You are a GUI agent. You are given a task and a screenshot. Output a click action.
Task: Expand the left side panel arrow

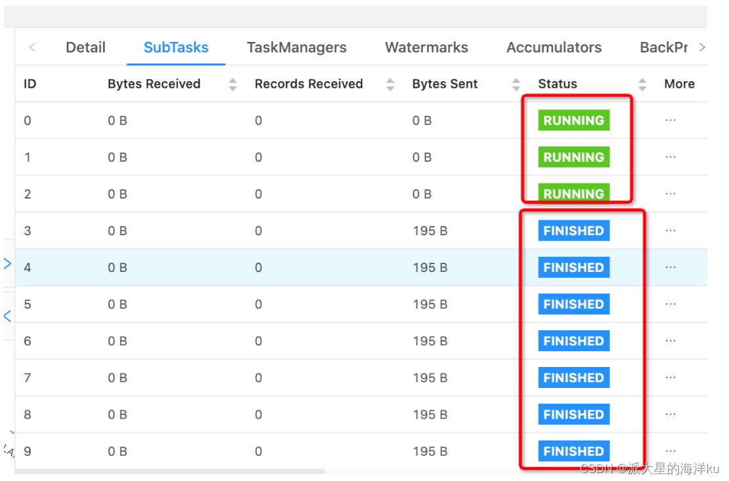click(8, 263)
